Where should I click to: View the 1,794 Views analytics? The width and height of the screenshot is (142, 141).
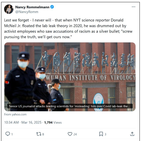[x=53, y=122]
